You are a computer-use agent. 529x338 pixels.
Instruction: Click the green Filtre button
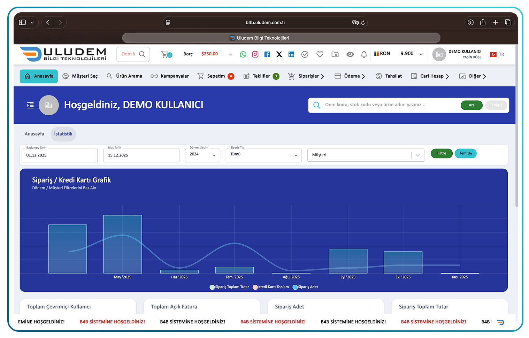click(x=442, y=154)
